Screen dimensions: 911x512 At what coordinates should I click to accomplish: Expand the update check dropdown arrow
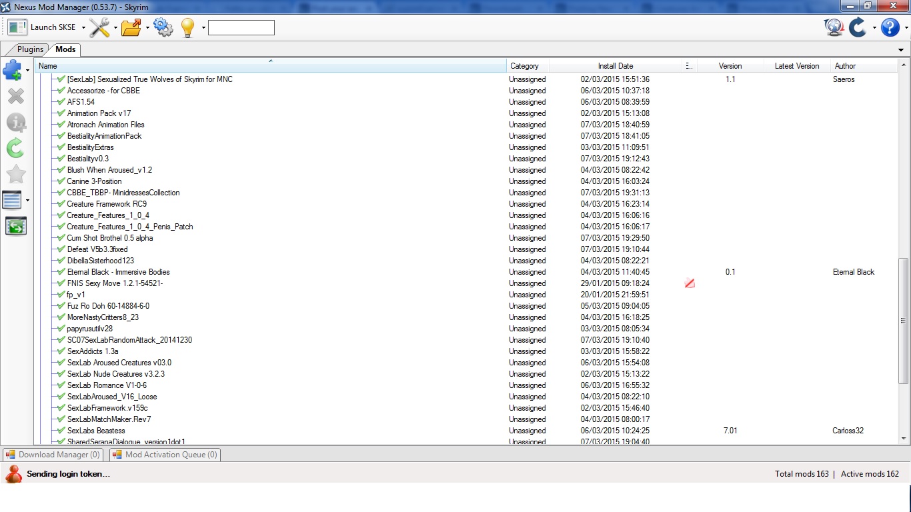[874, 28]
